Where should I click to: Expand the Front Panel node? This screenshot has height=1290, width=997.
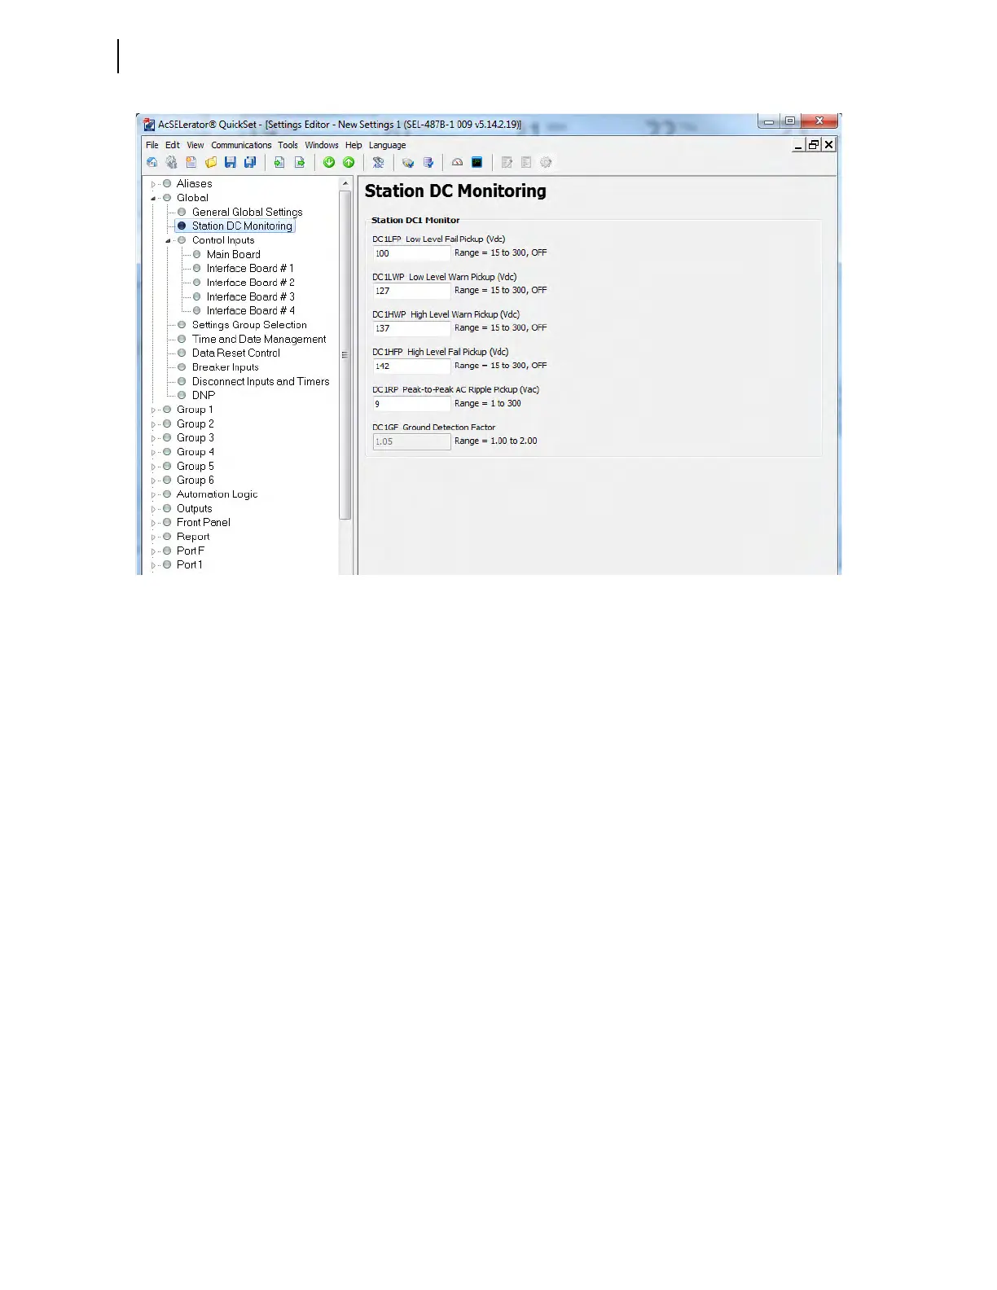pyautogui.click(x=153, y=523)
